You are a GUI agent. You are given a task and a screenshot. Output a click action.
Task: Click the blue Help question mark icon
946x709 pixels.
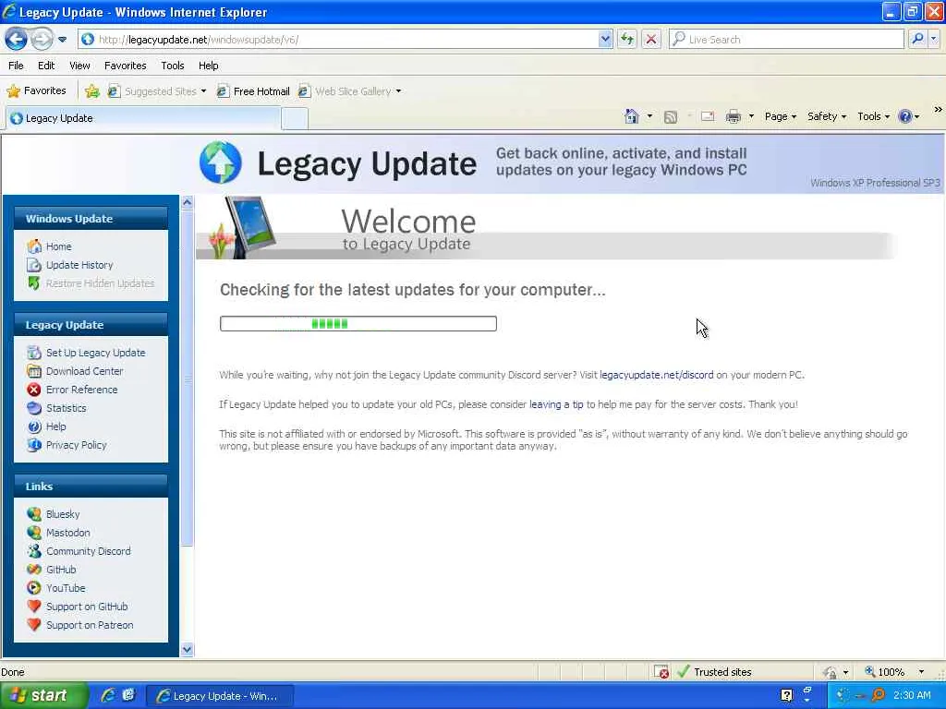tap(905, 116)
